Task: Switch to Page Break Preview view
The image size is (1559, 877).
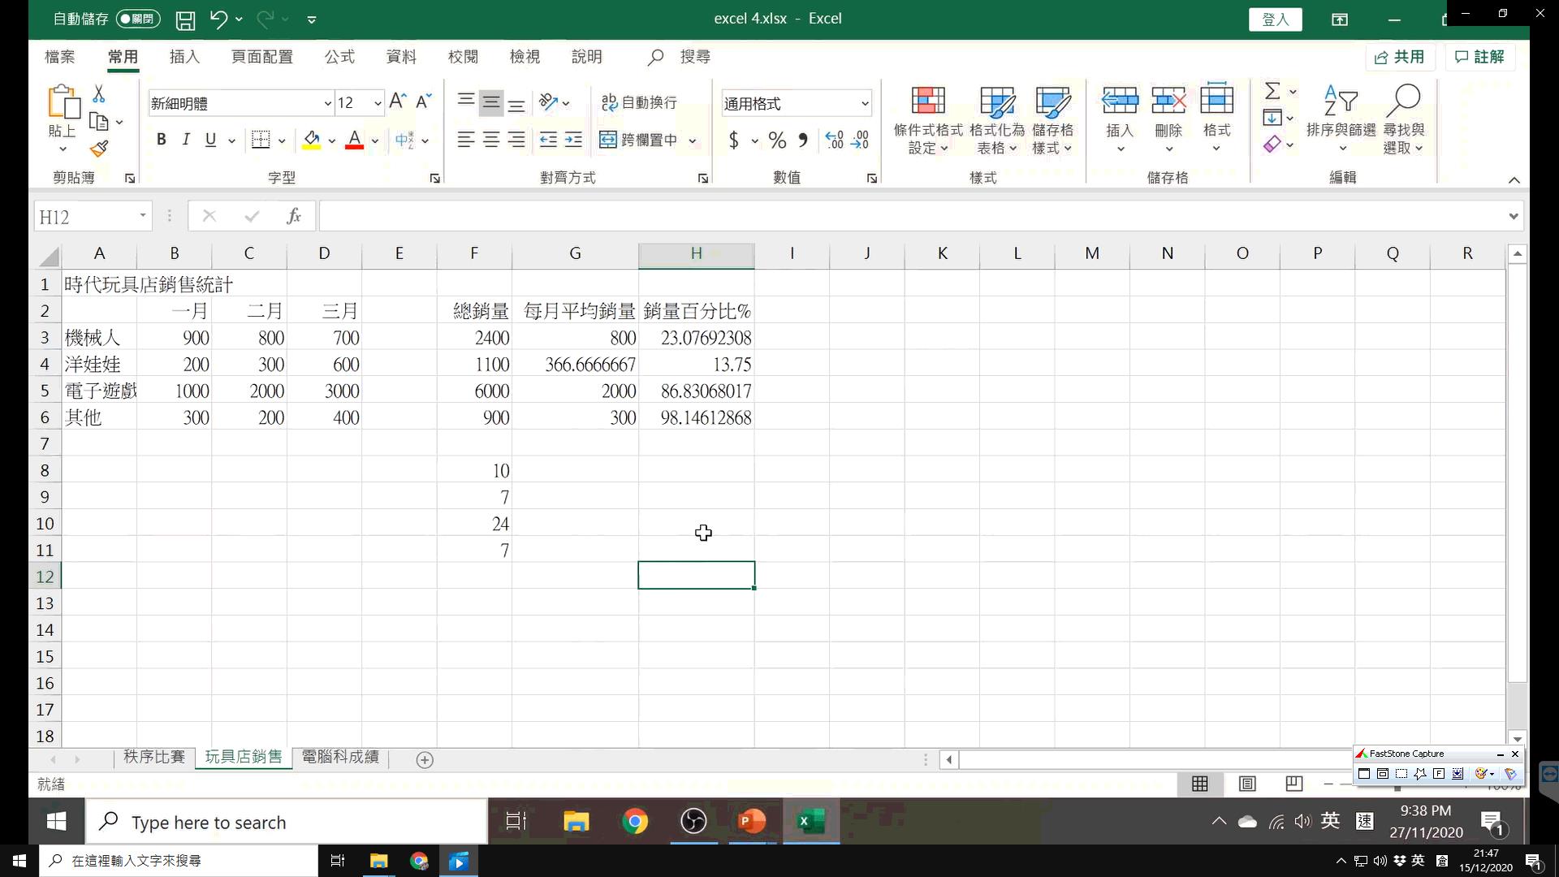Action: pos(1294,784)
